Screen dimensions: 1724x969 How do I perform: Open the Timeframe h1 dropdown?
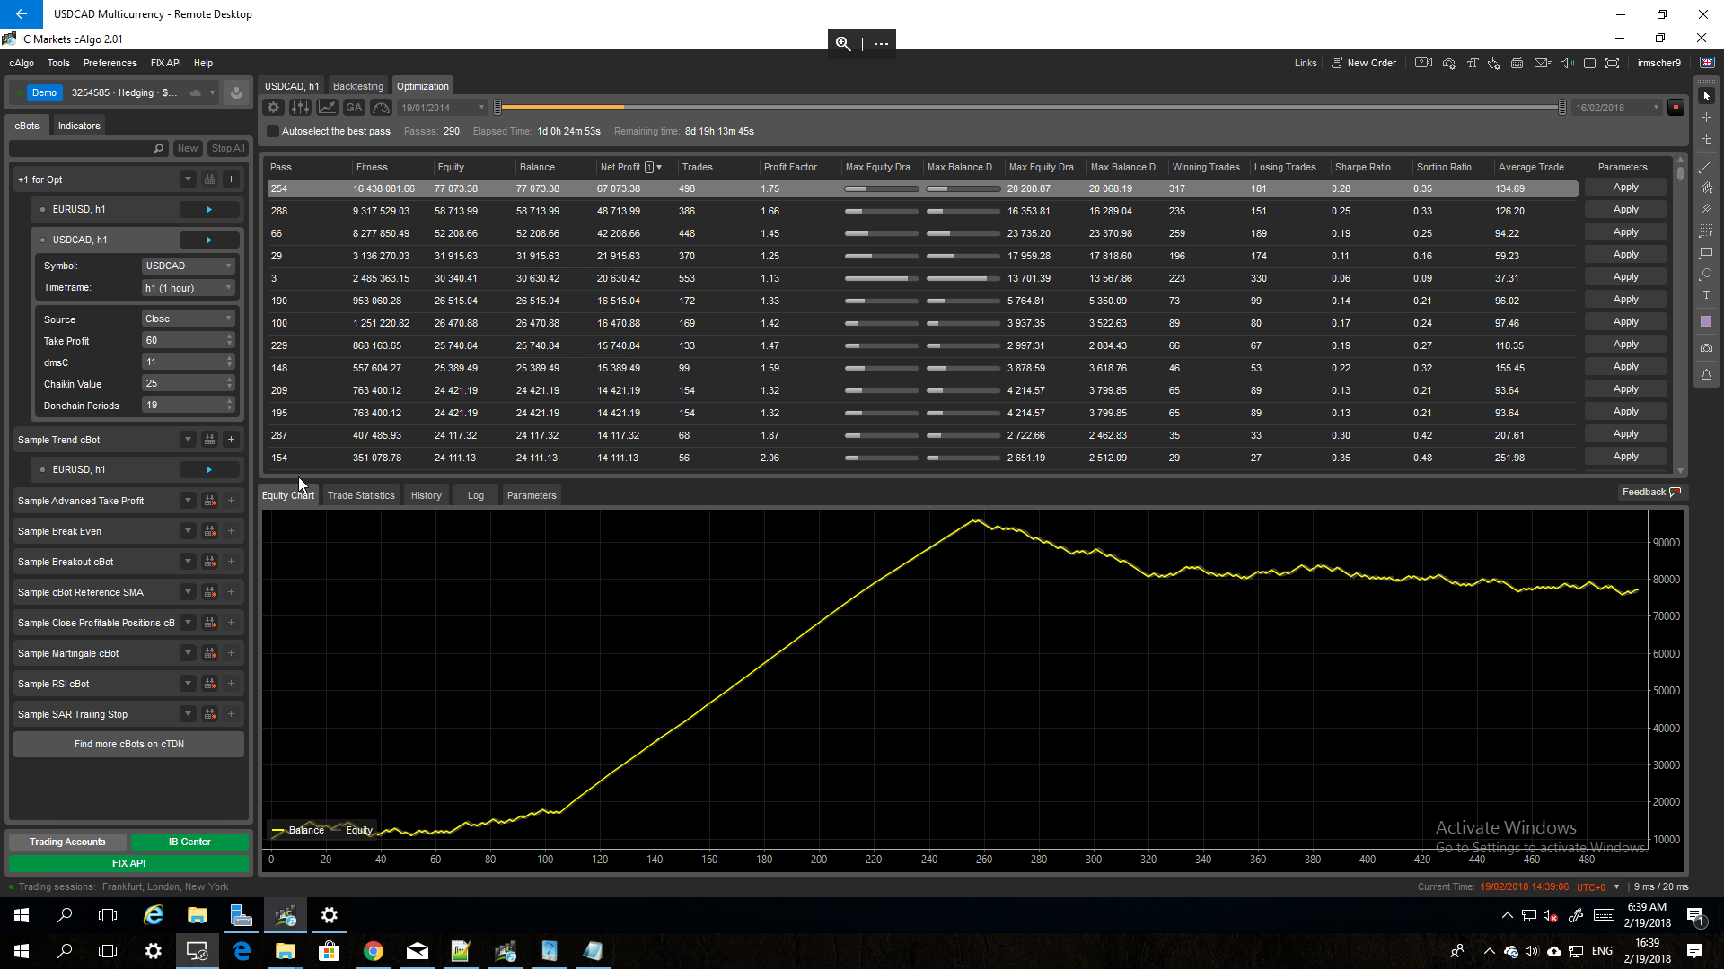click(x=188, y=288)
